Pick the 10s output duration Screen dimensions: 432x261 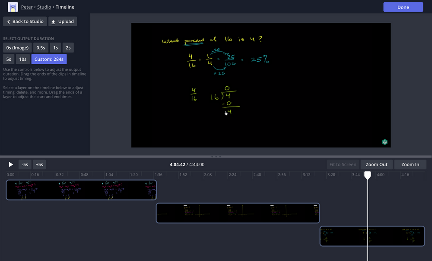click(23, 60)
